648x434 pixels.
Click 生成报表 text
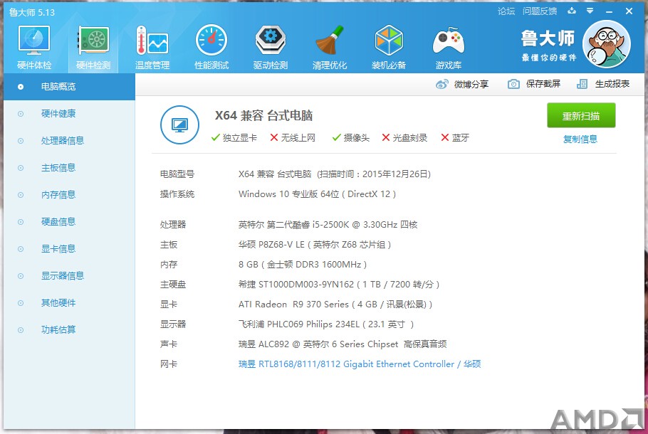[x=612, y=84]
